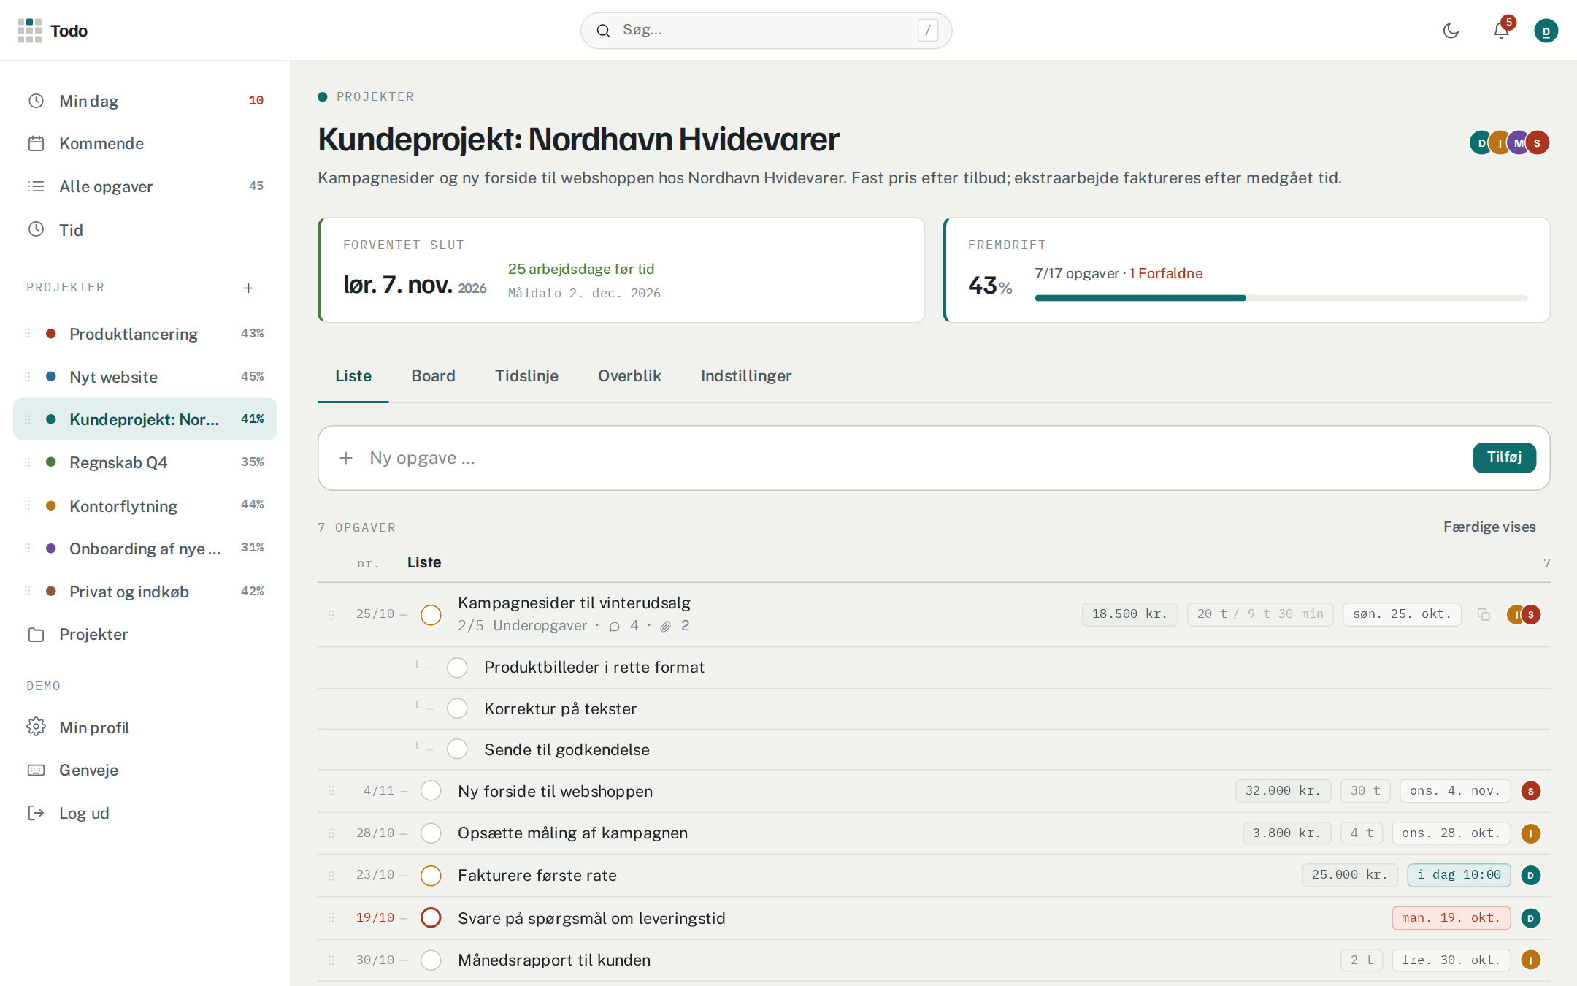The image size is (1577, 986).
Task: Open the attachments paperclip on Kampagnesider task
Action: coord(666,626)
